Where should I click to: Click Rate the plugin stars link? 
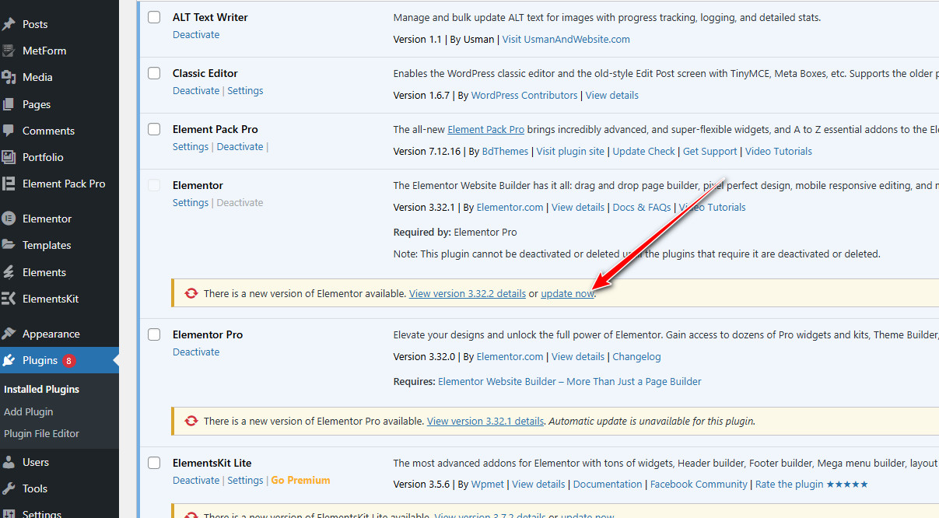tap(811, 484)
